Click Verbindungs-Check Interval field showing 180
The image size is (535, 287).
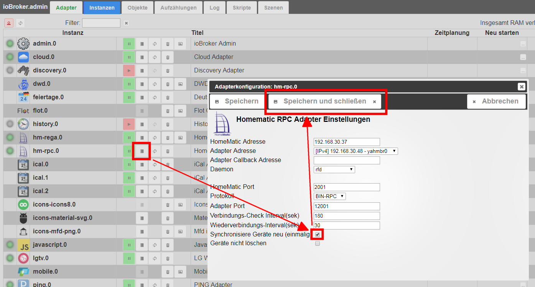[347, 216]
